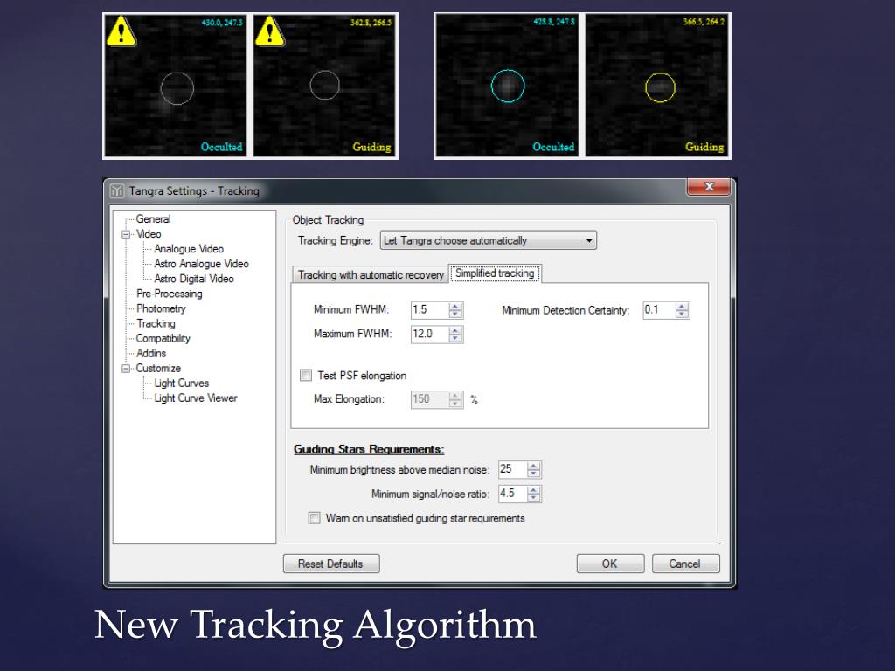Viewport: 895px width, 671px height.
Task: Click warning icon on first Occulted thumbnail
Action: pyautogui.click(x=121, y=31)
